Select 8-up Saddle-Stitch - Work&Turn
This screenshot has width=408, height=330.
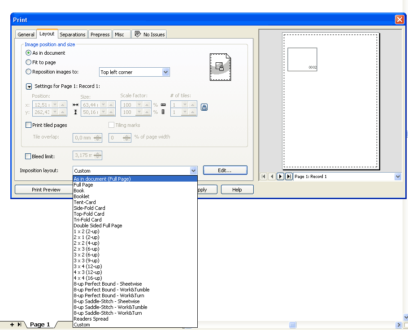[135, 313]
